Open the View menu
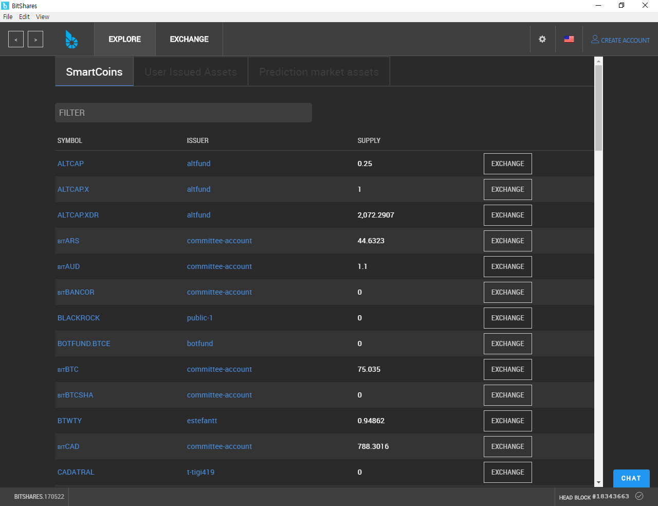The height and width of the screenshot is (506, 658). pyautogui.click(x=43, y=17)
